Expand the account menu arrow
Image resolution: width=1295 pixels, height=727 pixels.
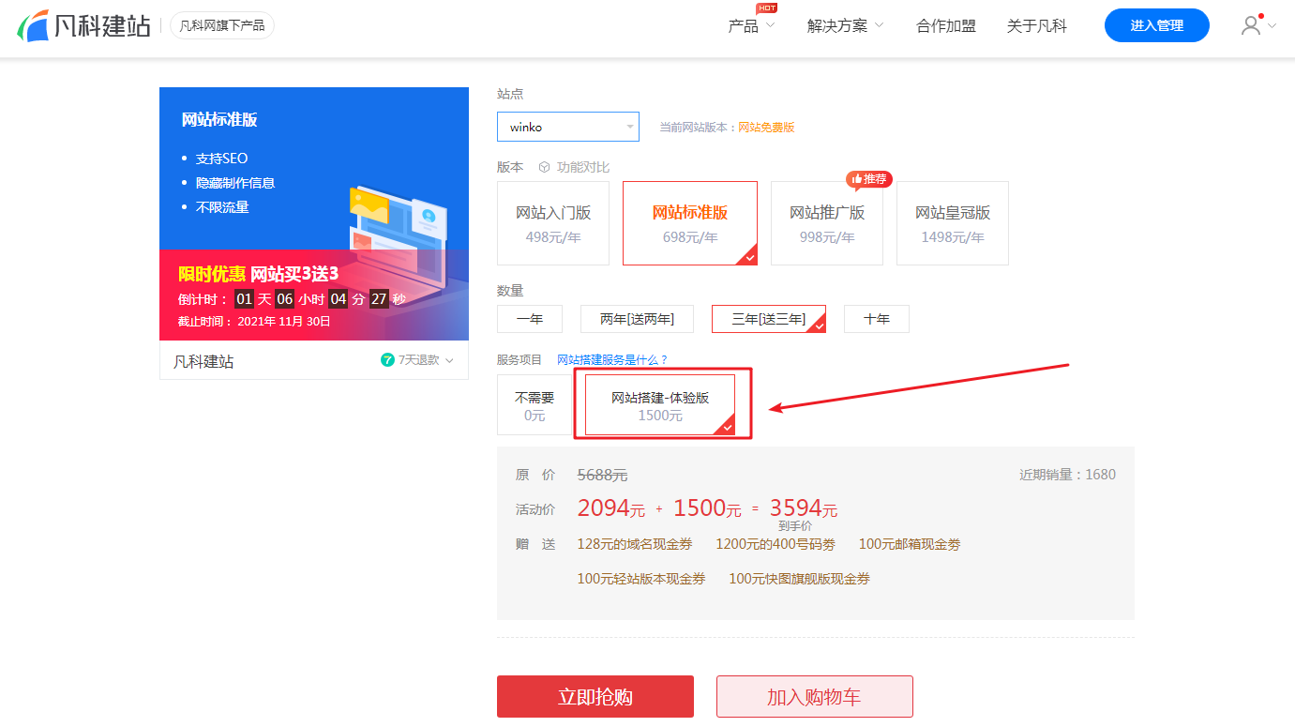tap(1272, 25)
